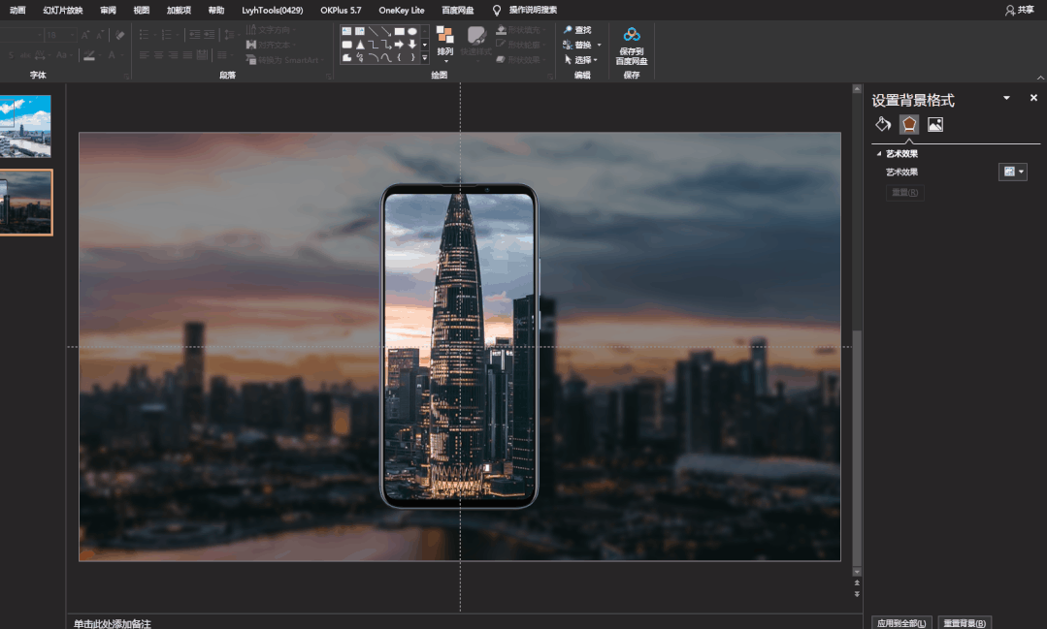Collapse the 艺术效果 section
Image resolution: width=1047 pixels, height=629 pixels.
(879, 153)
